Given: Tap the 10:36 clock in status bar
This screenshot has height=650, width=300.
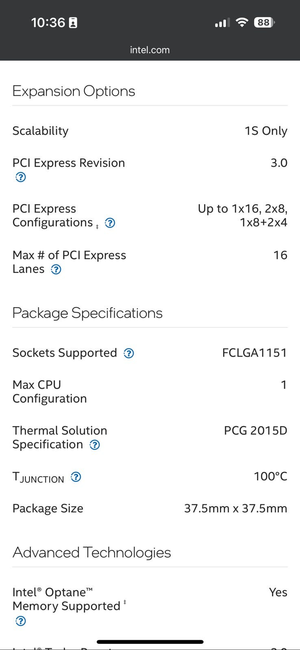Looking at the screenshot, I should 48,23.
